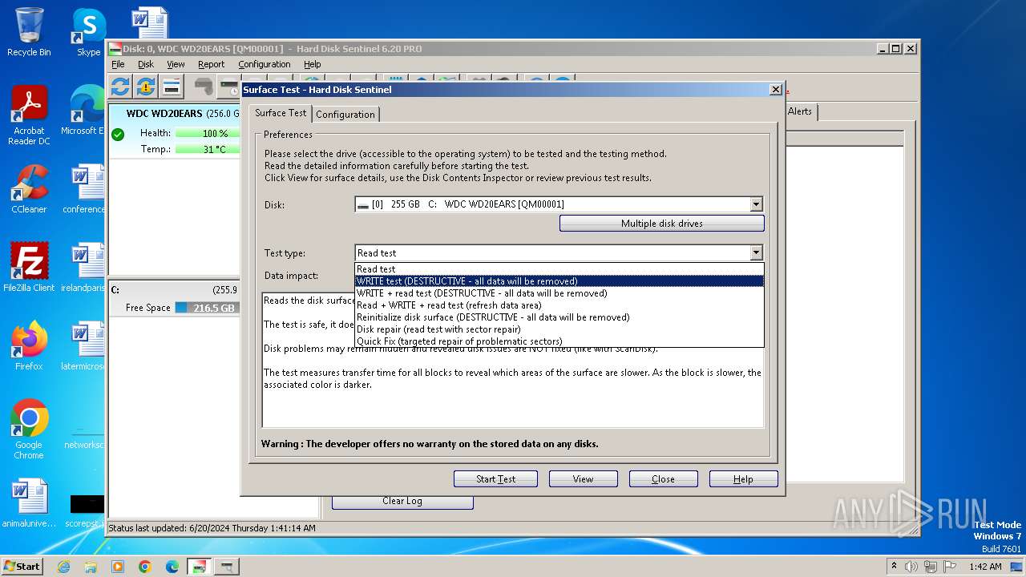The height and width of the screenshot is (577, 1026).
Task: Select Quick Fix targeted repair option
Action: pyautogui.click(x=559, y=341)
